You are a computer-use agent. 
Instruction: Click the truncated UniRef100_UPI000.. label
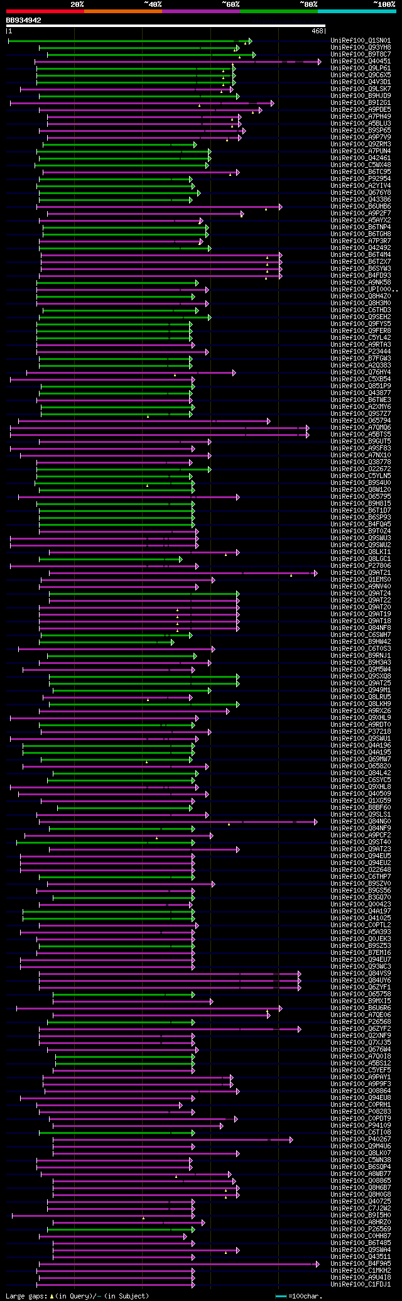364,289
